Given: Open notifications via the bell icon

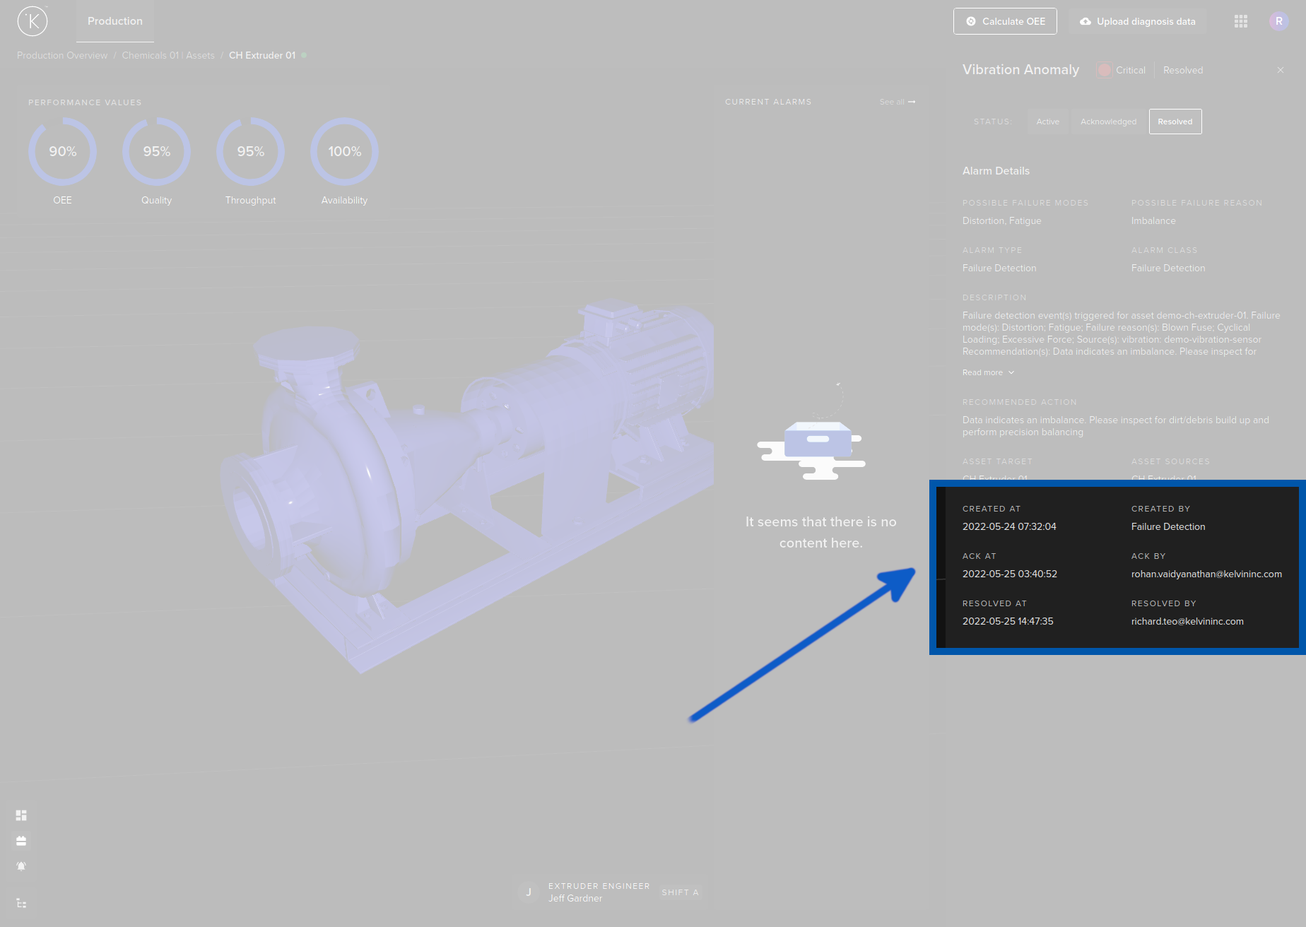Looking at the screenshot, I should (x=21, y=866).
